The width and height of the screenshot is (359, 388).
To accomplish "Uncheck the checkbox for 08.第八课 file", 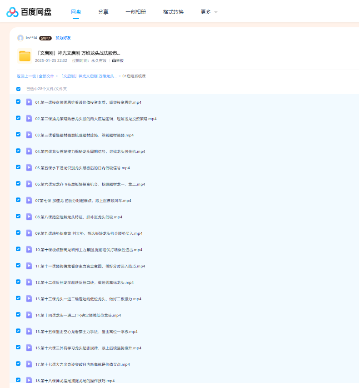I will pos(18,216).
